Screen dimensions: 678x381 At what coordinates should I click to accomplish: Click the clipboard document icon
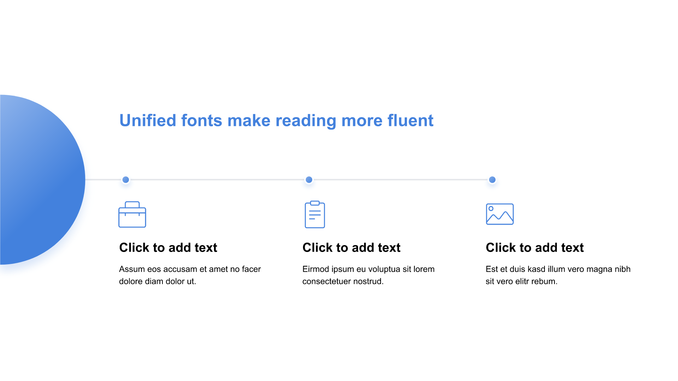[x=315, y=214]
